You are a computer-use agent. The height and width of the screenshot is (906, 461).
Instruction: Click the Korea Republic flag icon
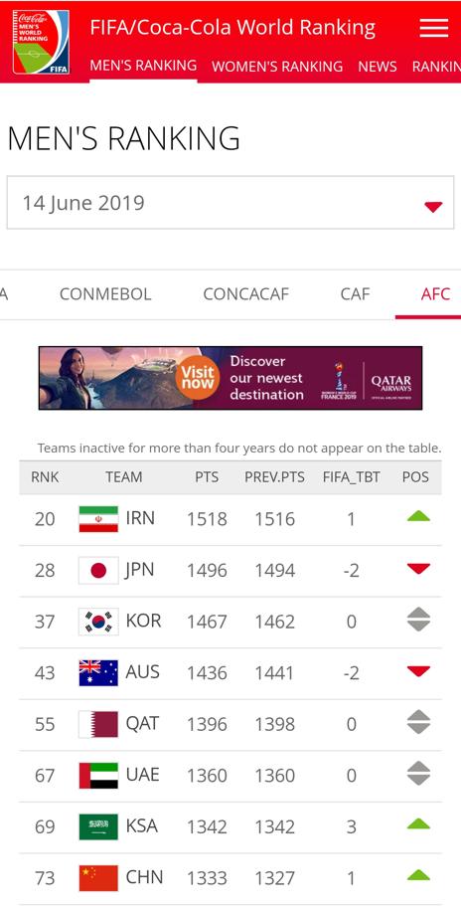pyautogui.click(x=98, y=622)
